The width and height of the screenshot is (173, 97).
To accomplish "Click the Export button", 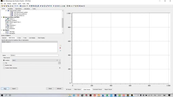I will tap(14, 89).
